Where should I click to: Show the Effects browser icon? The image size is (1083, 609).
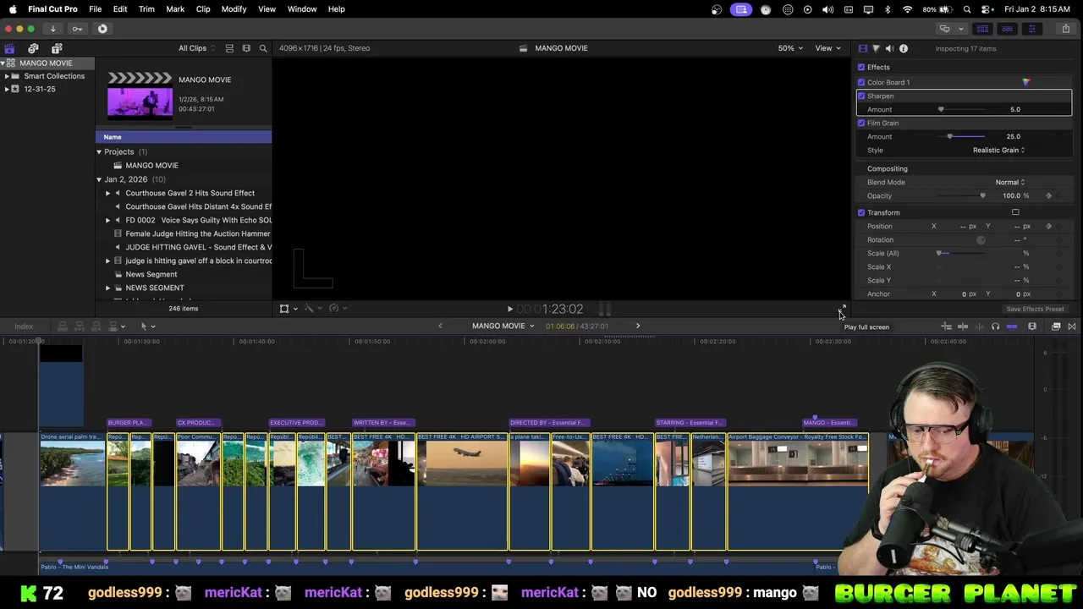1056,326
